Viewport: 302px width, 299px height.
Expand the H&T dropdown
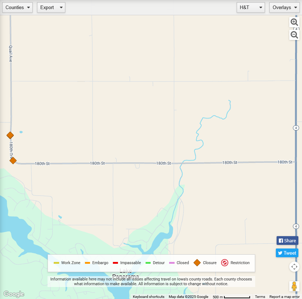click(x=250, y=7)
